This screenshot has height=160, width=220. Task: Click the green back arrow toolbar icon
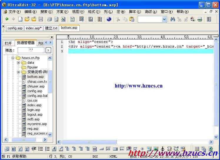coord(6,19)
